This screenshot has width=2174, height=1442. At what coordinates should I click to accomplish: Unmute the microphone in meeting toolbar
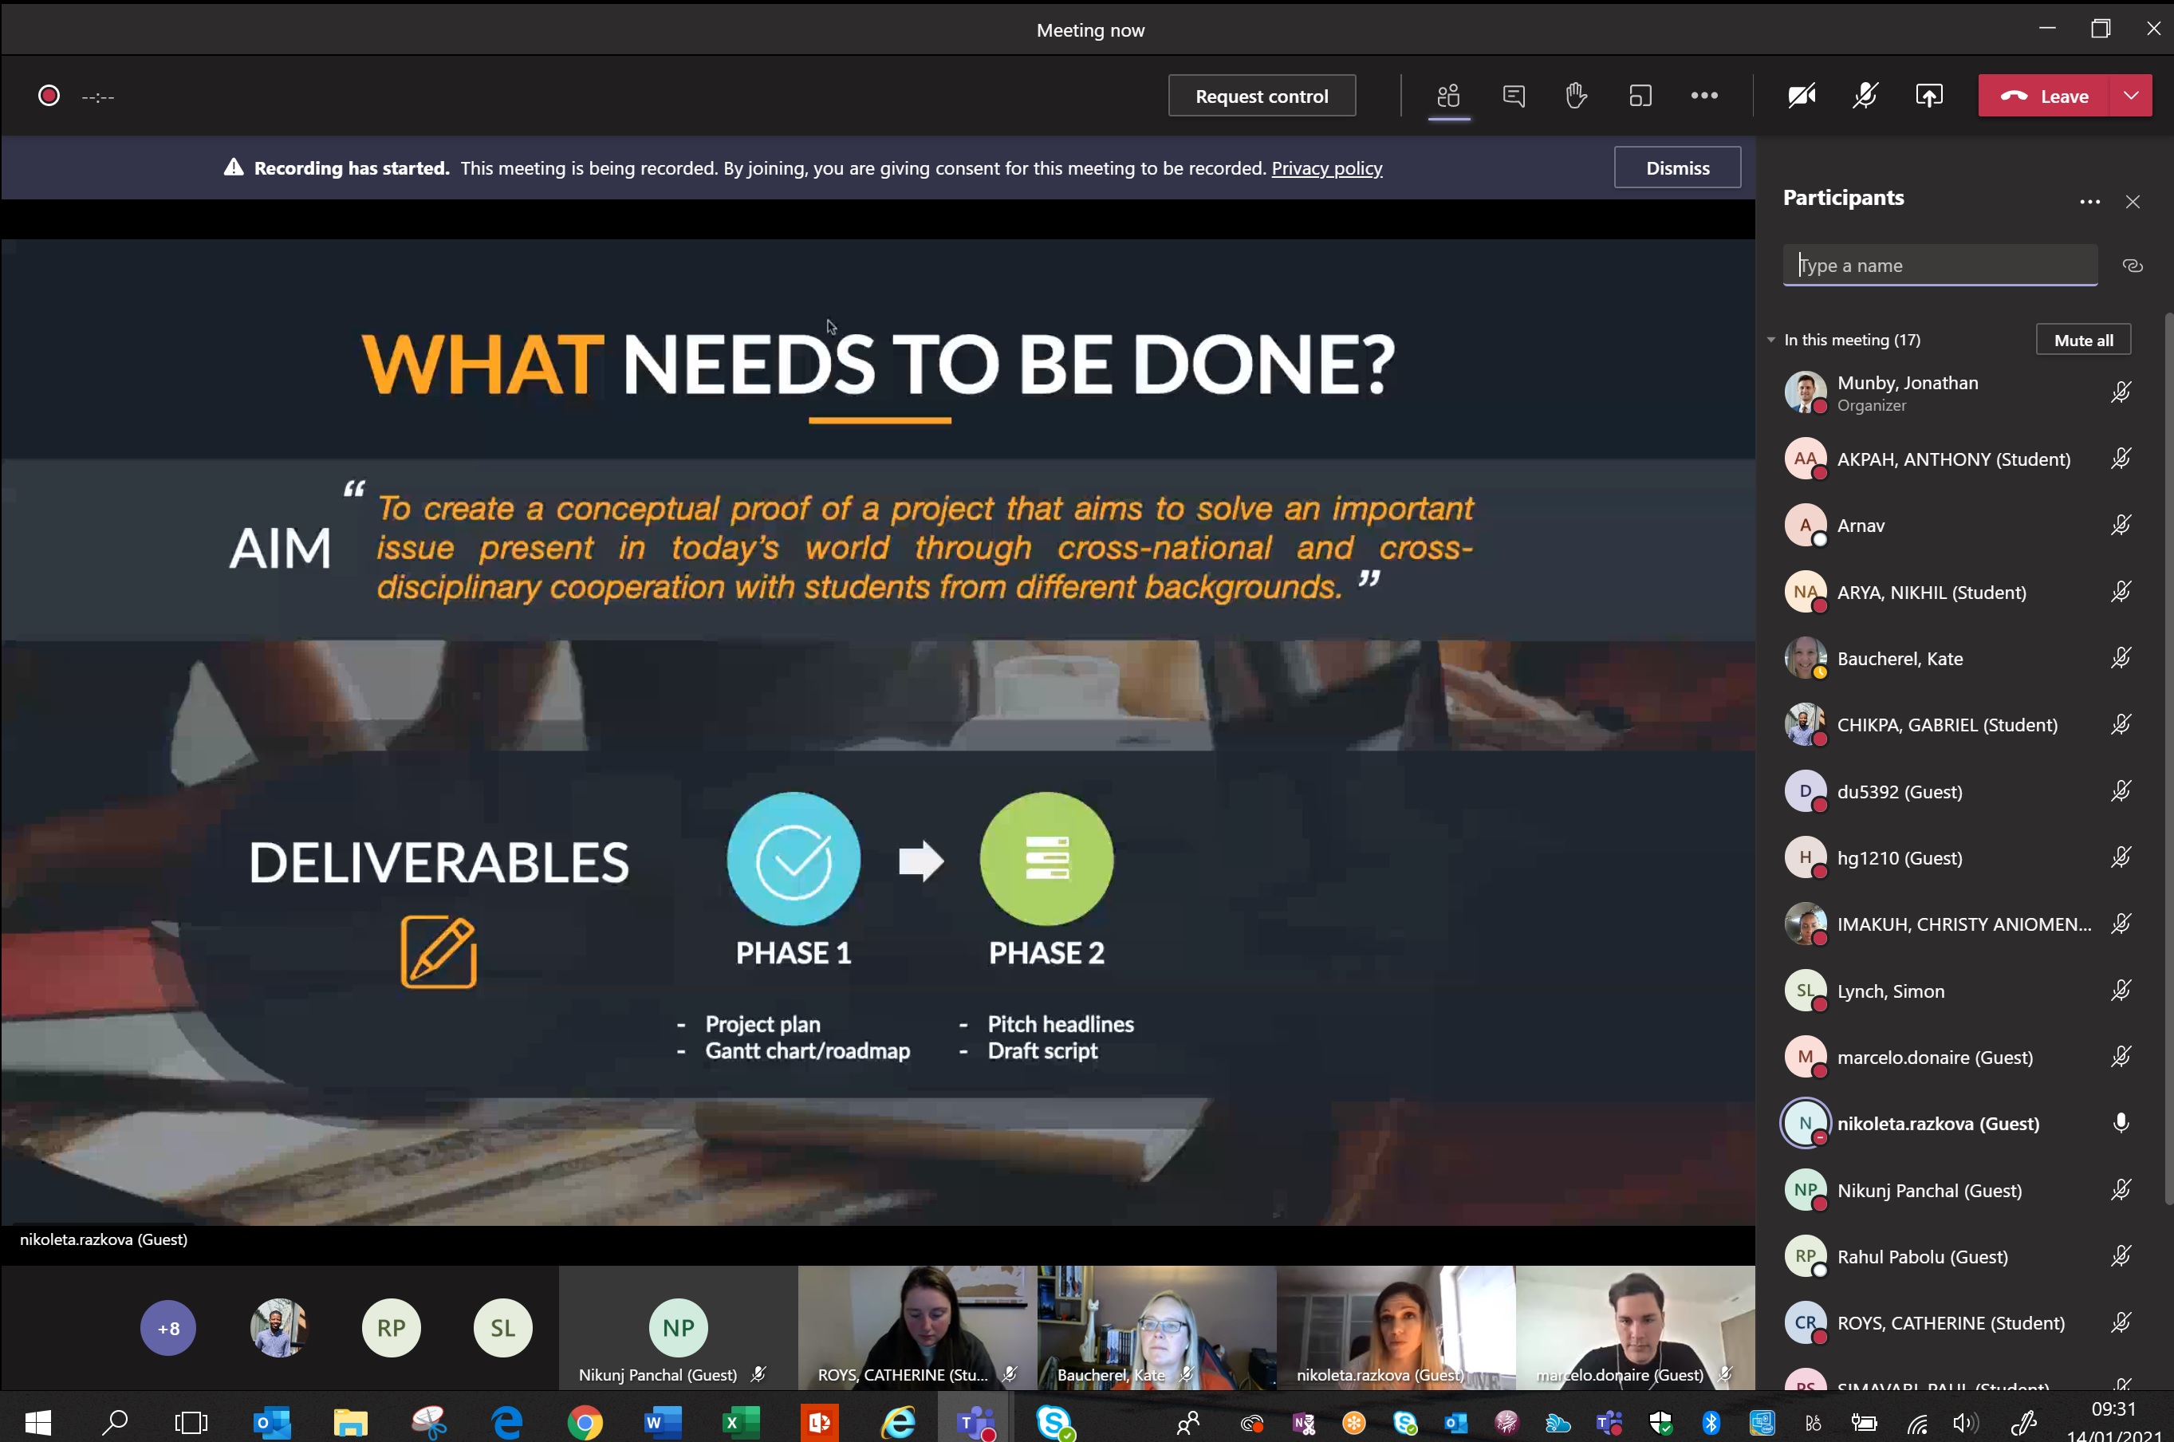1865,96
